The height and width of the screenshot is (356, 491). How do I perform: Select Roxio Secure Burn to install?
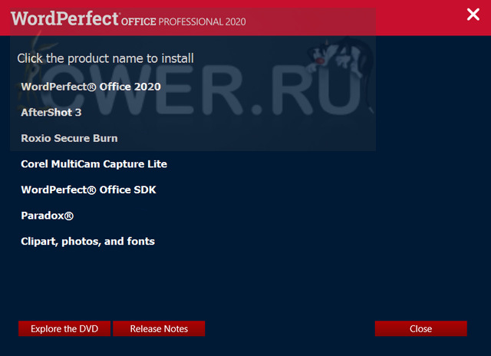click(x=69, y=138)
